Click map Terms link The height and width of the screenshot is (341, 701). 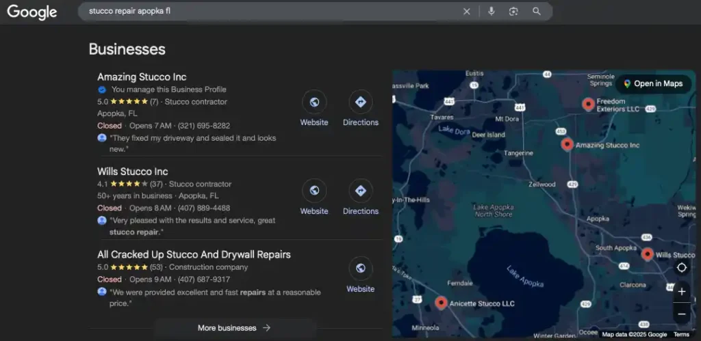click(681, 335)
